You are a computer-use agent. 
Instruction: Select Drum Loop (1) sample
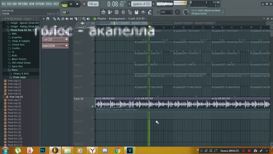[12, 81]
